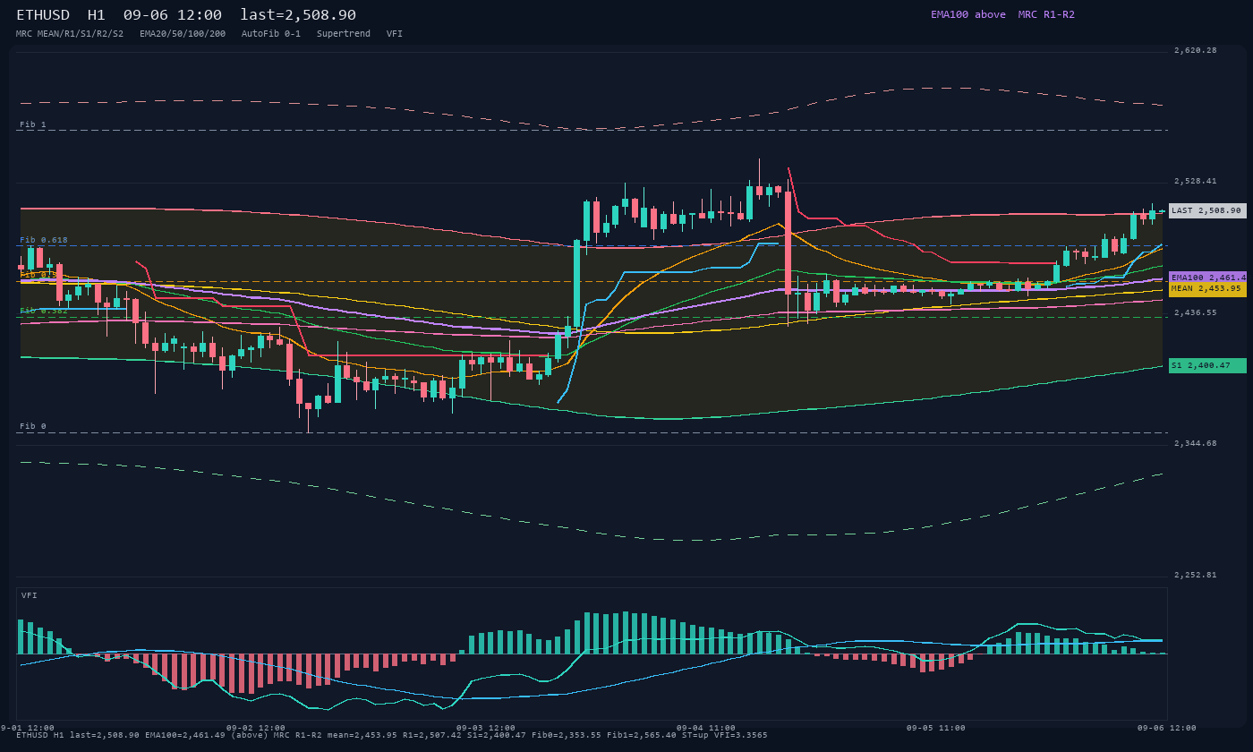Click the 2,620.28 price axis label
This screenshot has width=1253, height=752.
click(x=1196, y=50)
